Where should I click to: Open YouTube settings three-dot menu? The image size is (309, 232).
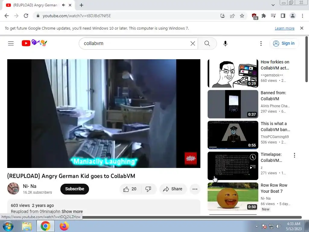[261, 43]
